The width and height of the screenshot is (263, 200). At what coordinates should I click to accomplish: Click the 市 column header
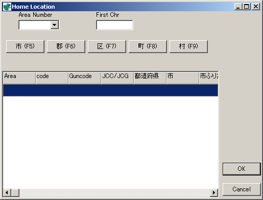[x=183, y=78]
